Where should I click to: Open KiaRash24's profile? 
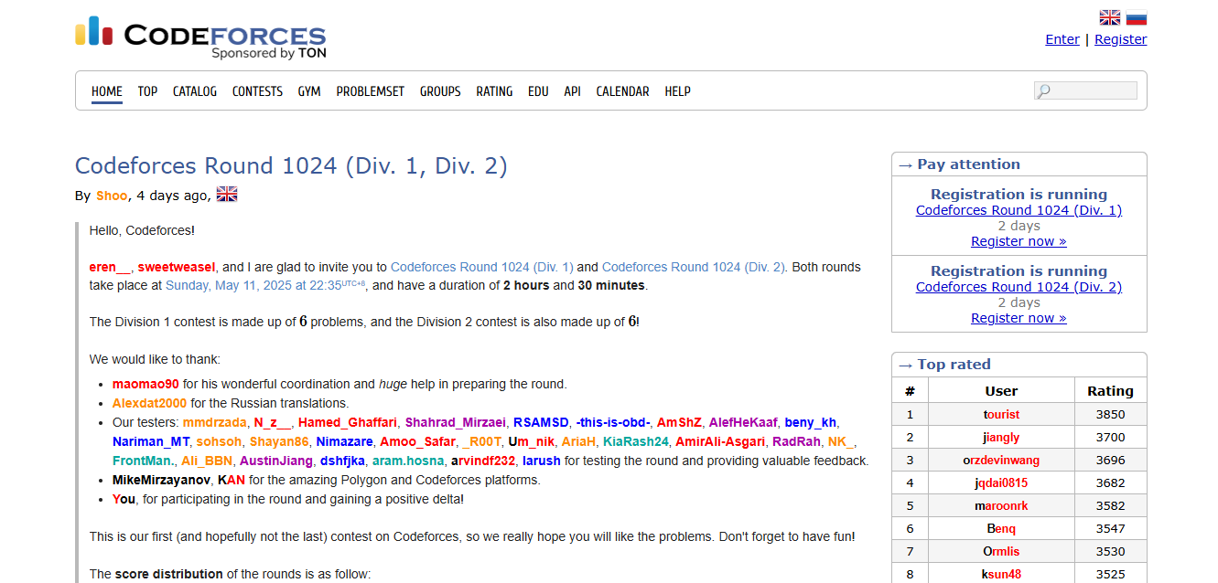[636, 441]
